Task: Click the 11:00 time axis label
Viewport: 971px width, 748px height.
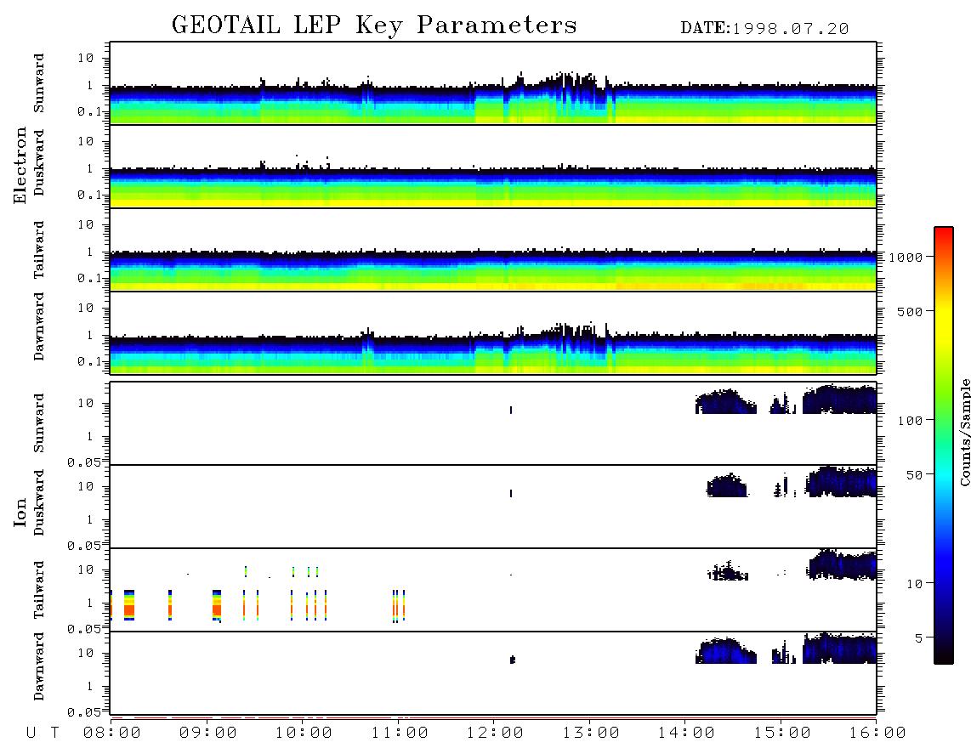Action: point(400,734)
